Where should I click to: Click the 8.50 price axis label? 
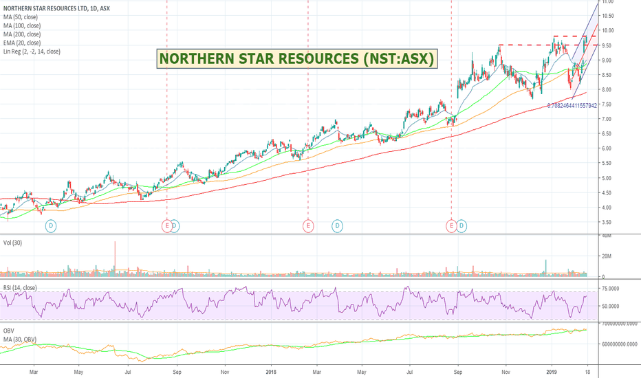coord(607,75)
